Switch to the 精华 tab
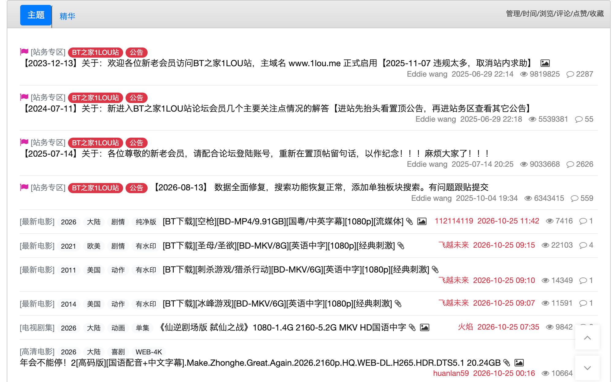This screenshot has width=615, height=382. point(67,16)
